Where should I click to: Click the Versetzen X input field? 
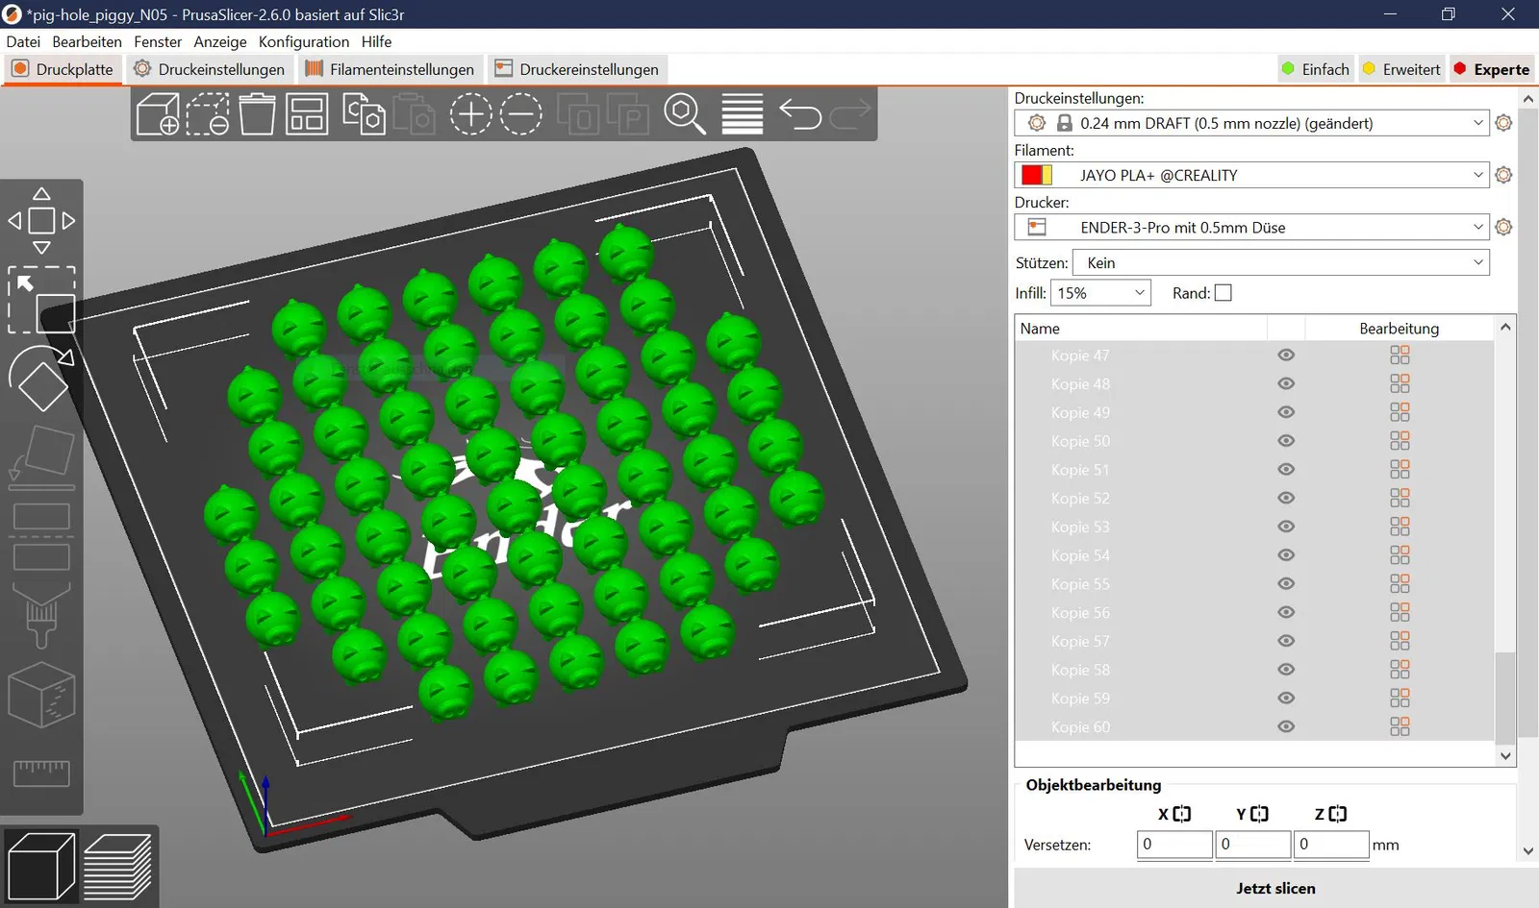1174,845
